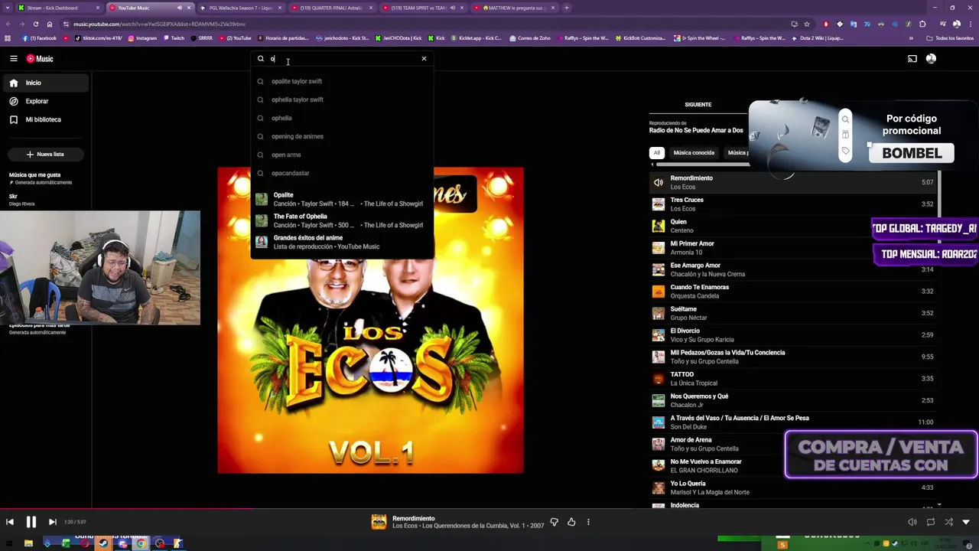Click the small album thumbnail in player bar

tap(379, 522)
